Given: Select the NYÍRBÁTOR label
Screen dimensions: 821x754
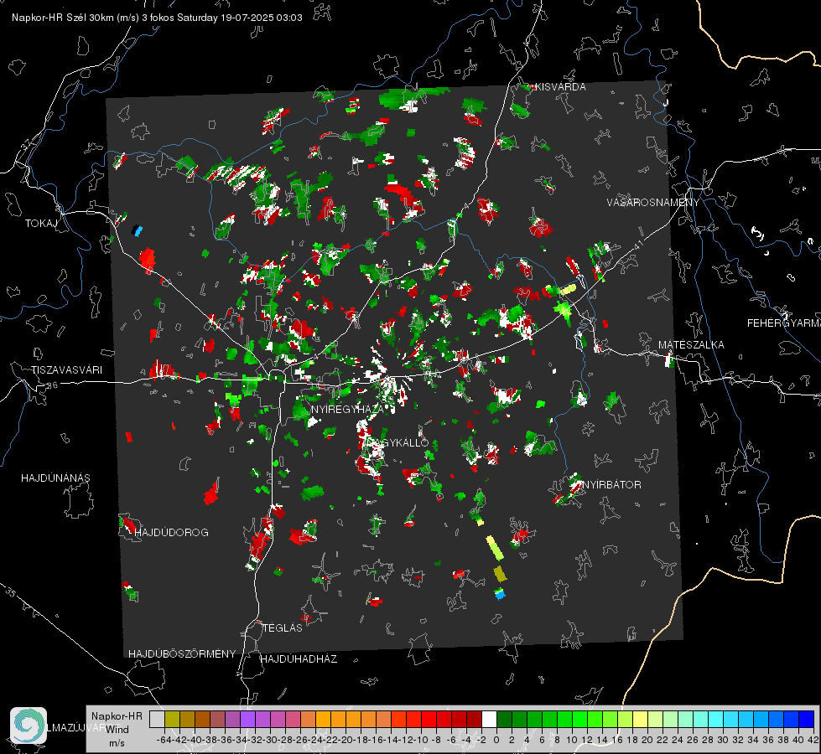Looking at the screenshot, I should [611, 485].
